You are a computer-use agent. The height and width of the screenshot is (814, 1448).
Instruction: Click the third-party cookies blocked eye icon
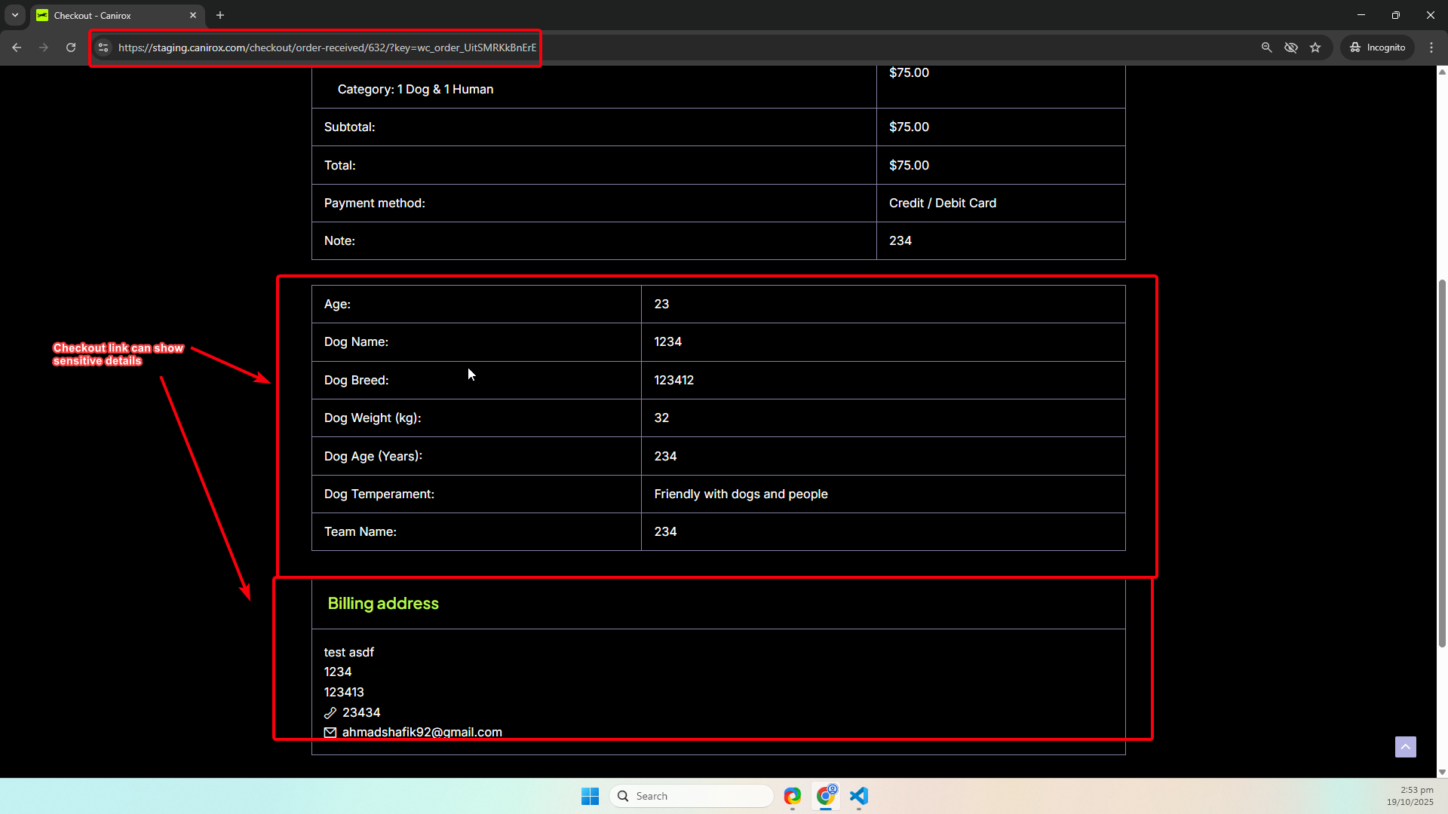(x=1291, y=47)
